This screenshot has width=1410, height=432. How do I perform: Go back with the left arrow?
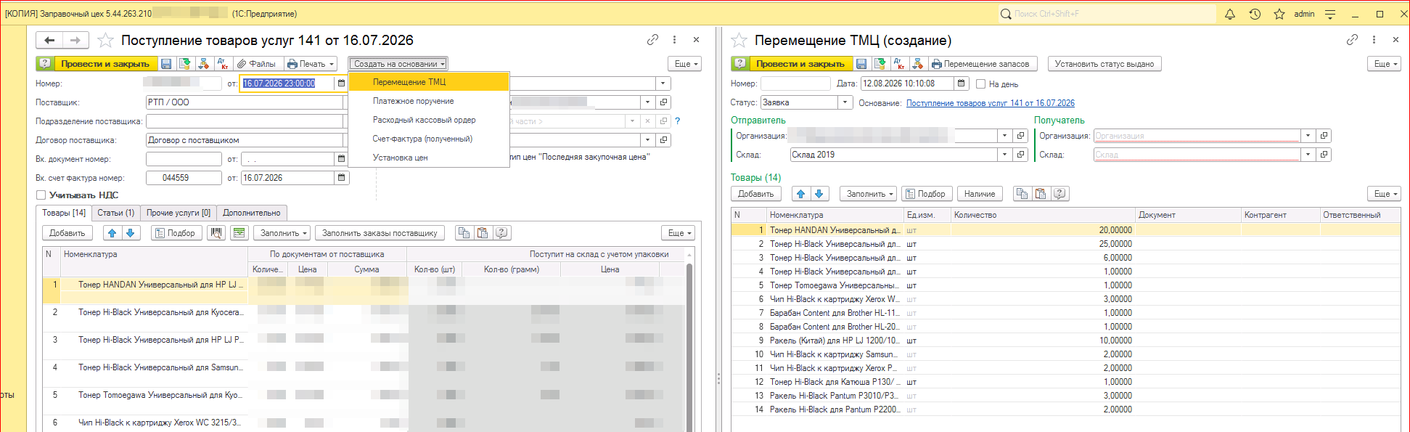click(49, 40)
